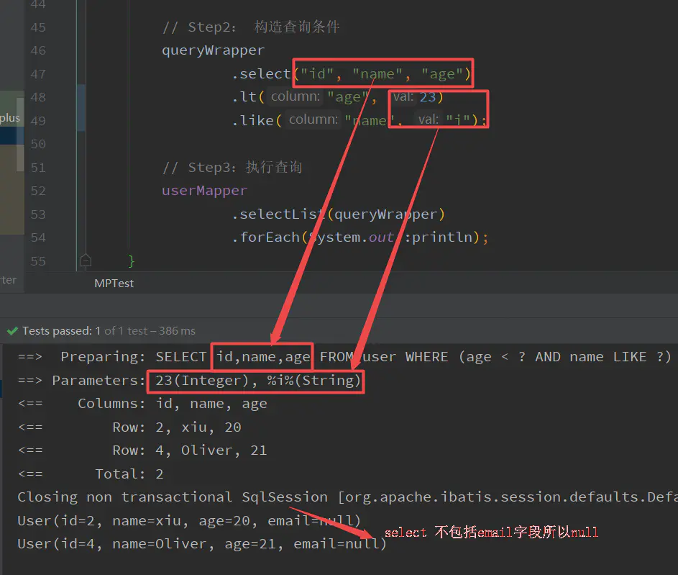Collapse the Preparing SELECT console entry
The height and width of the screenshot is (575, 678).
[29, 356]
